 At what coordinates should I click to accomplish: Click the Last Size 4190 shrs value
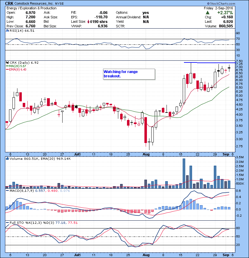(x=99, y=22)
